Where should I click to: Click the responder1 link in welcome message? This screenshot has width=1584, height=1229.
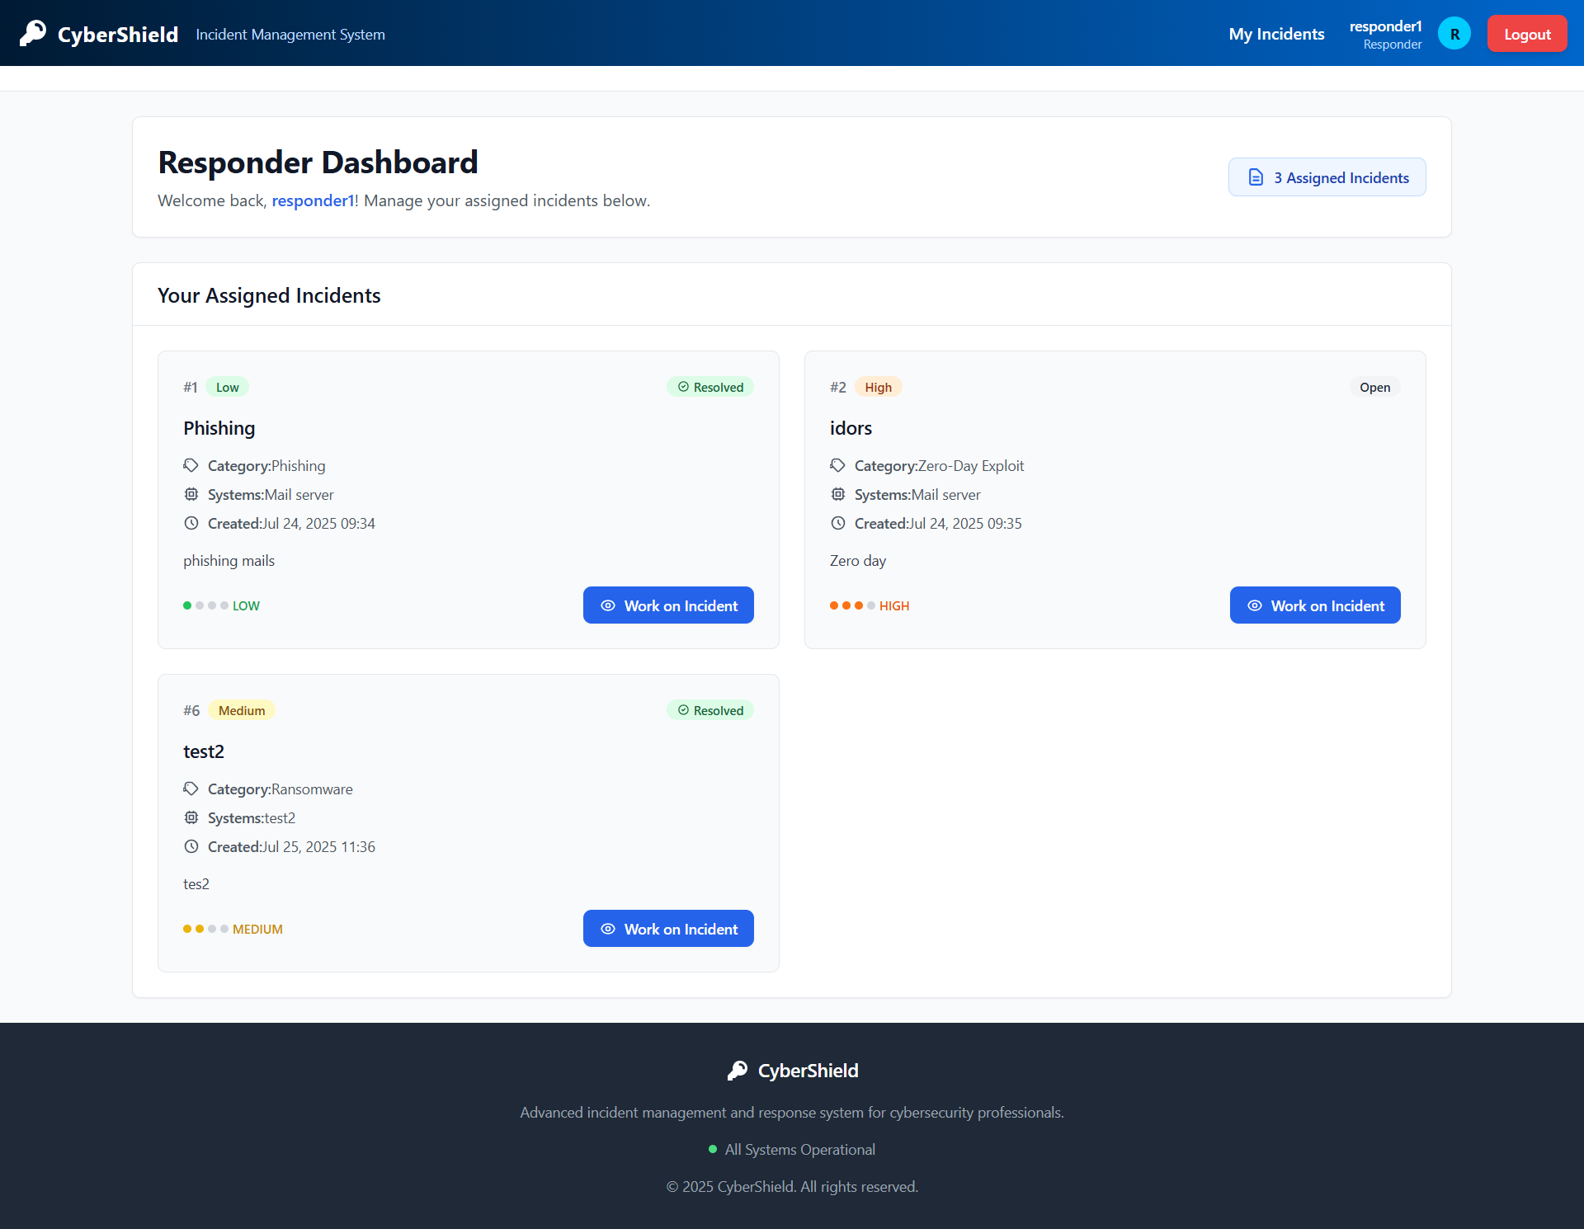coord(313,201)
